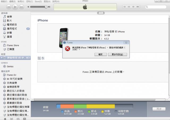170x120 pixels.
Task: Click the blue 音訊 audio legend swatch
Action: pos(62,111)
